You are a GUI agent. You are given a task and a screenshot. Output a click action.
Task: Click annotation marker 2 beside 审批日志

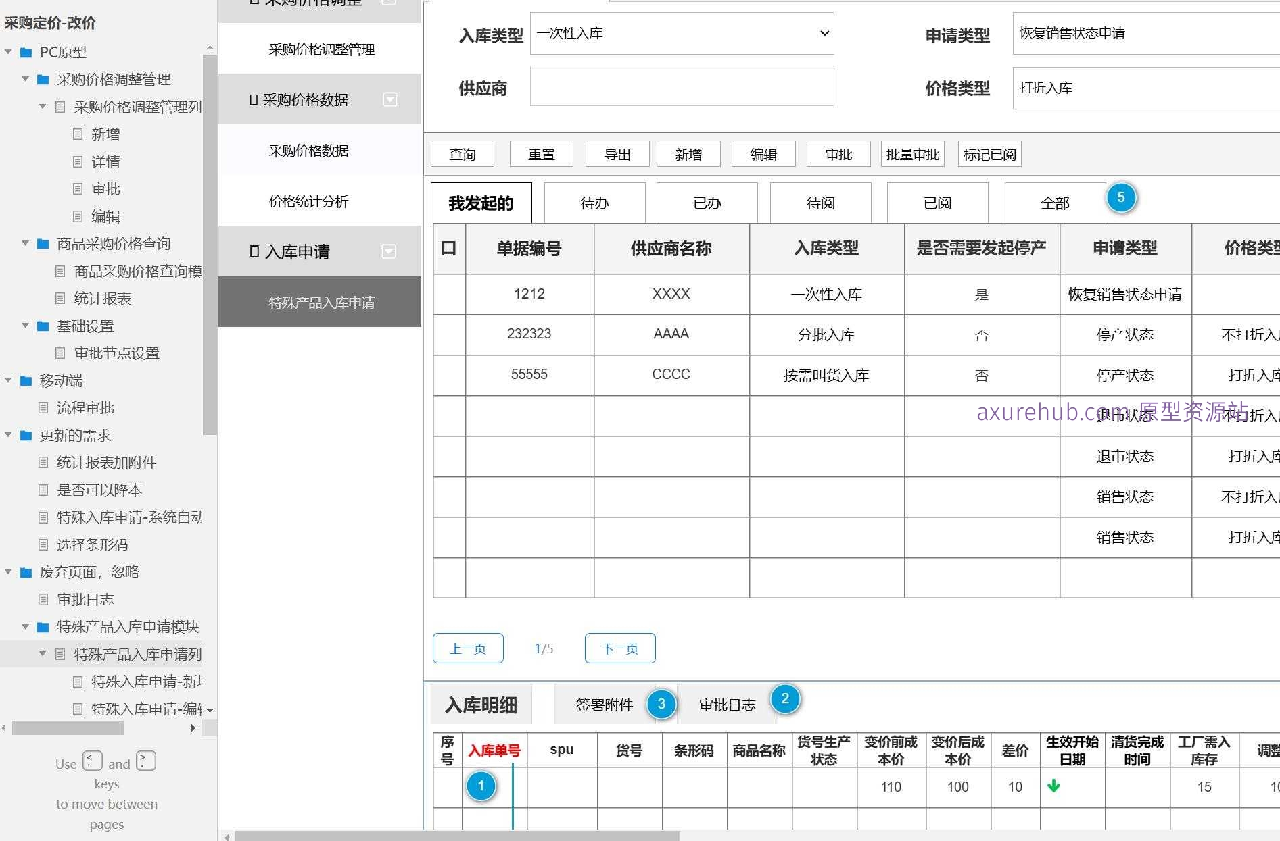click(x=785, y=699)
